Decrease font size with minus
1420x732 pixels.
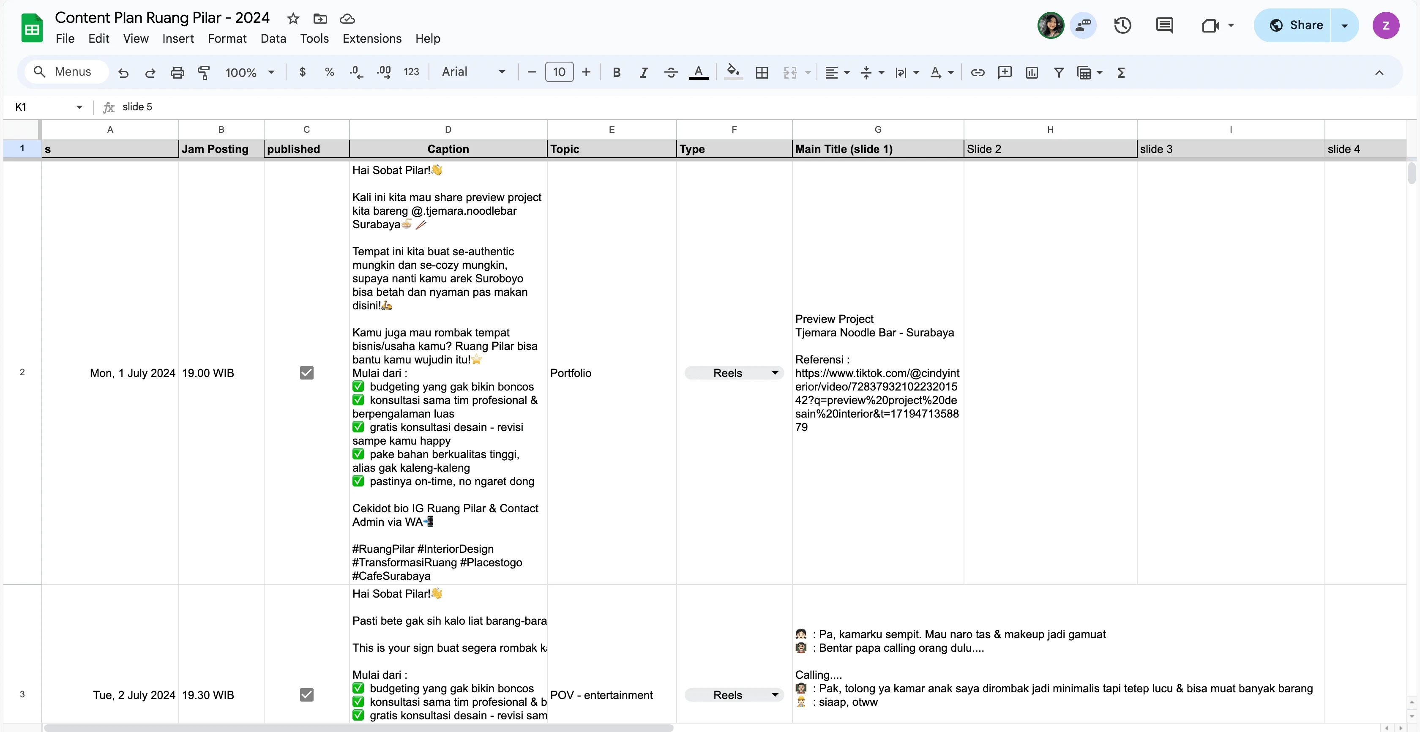pos(531,72)
